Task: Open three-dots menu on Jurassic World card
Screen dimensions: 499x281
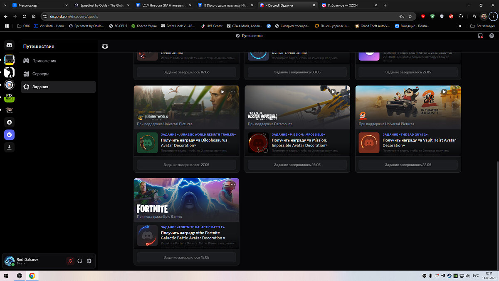Action: [232, 92]
